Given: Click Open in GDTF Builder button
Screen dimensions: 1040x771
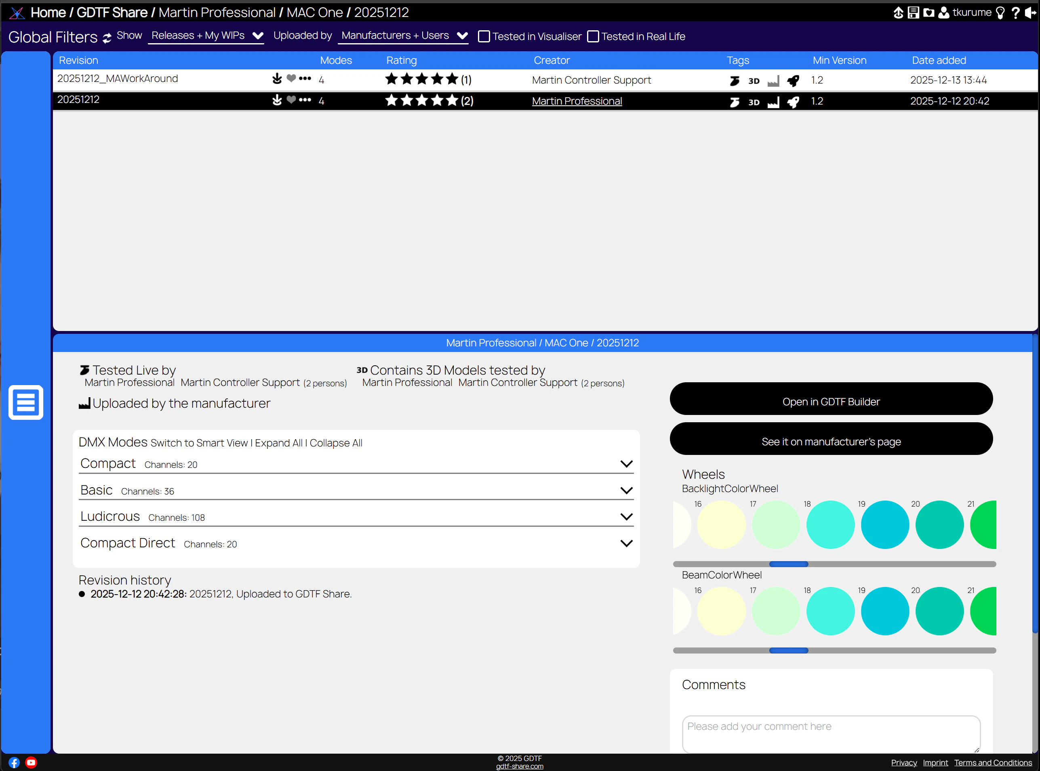Looking at the screenshot, I should tap(831, 399).
